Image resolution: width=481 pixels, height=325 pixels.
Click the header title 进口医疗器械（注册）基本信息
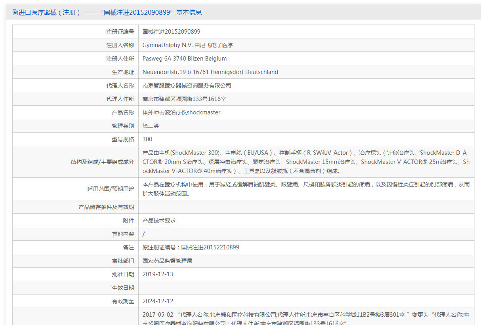[x=110, y=12]
